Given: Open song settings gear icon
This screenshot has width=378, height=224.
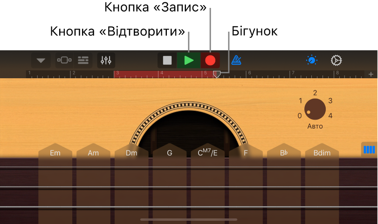Looking at the screenshot, I should (337, 60).
